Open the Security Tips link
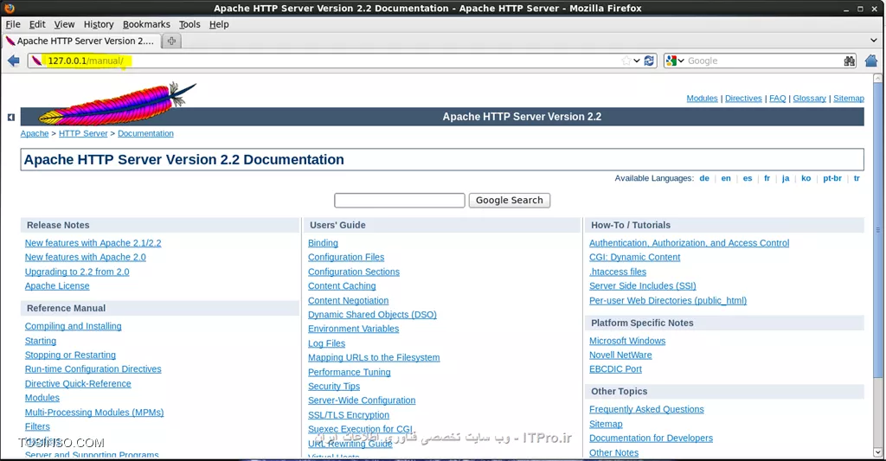 click(x=334, y=387)
